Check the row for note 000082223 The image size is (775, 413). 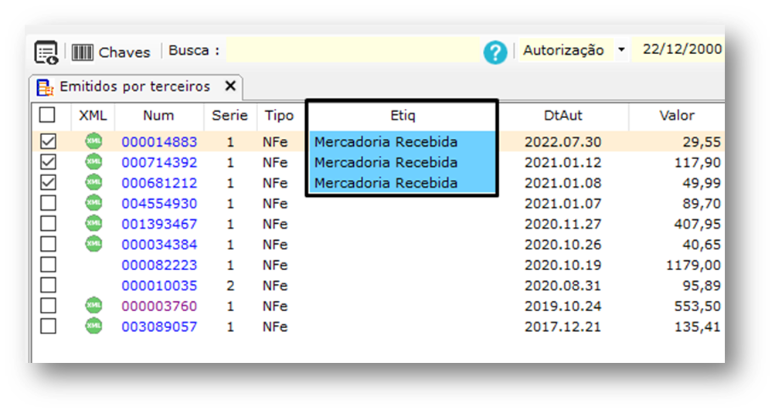pyautogui.click(x=48, y=264)
